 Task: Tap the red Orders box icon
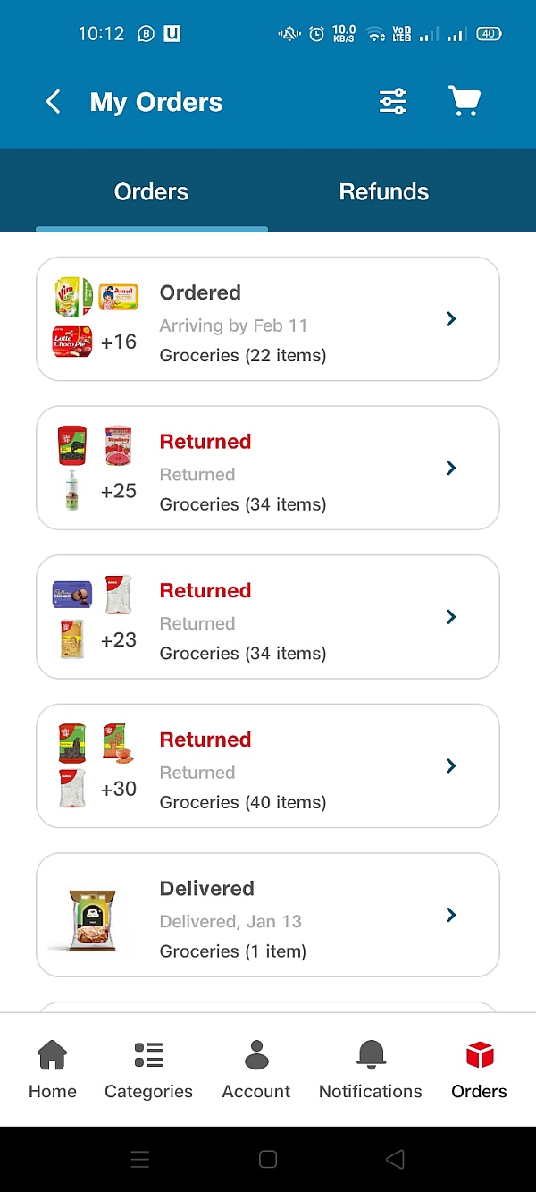480,1056
